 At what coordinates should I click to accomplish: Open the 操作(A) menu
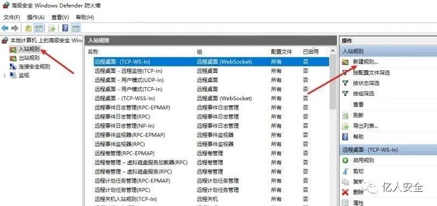point(36,18)
